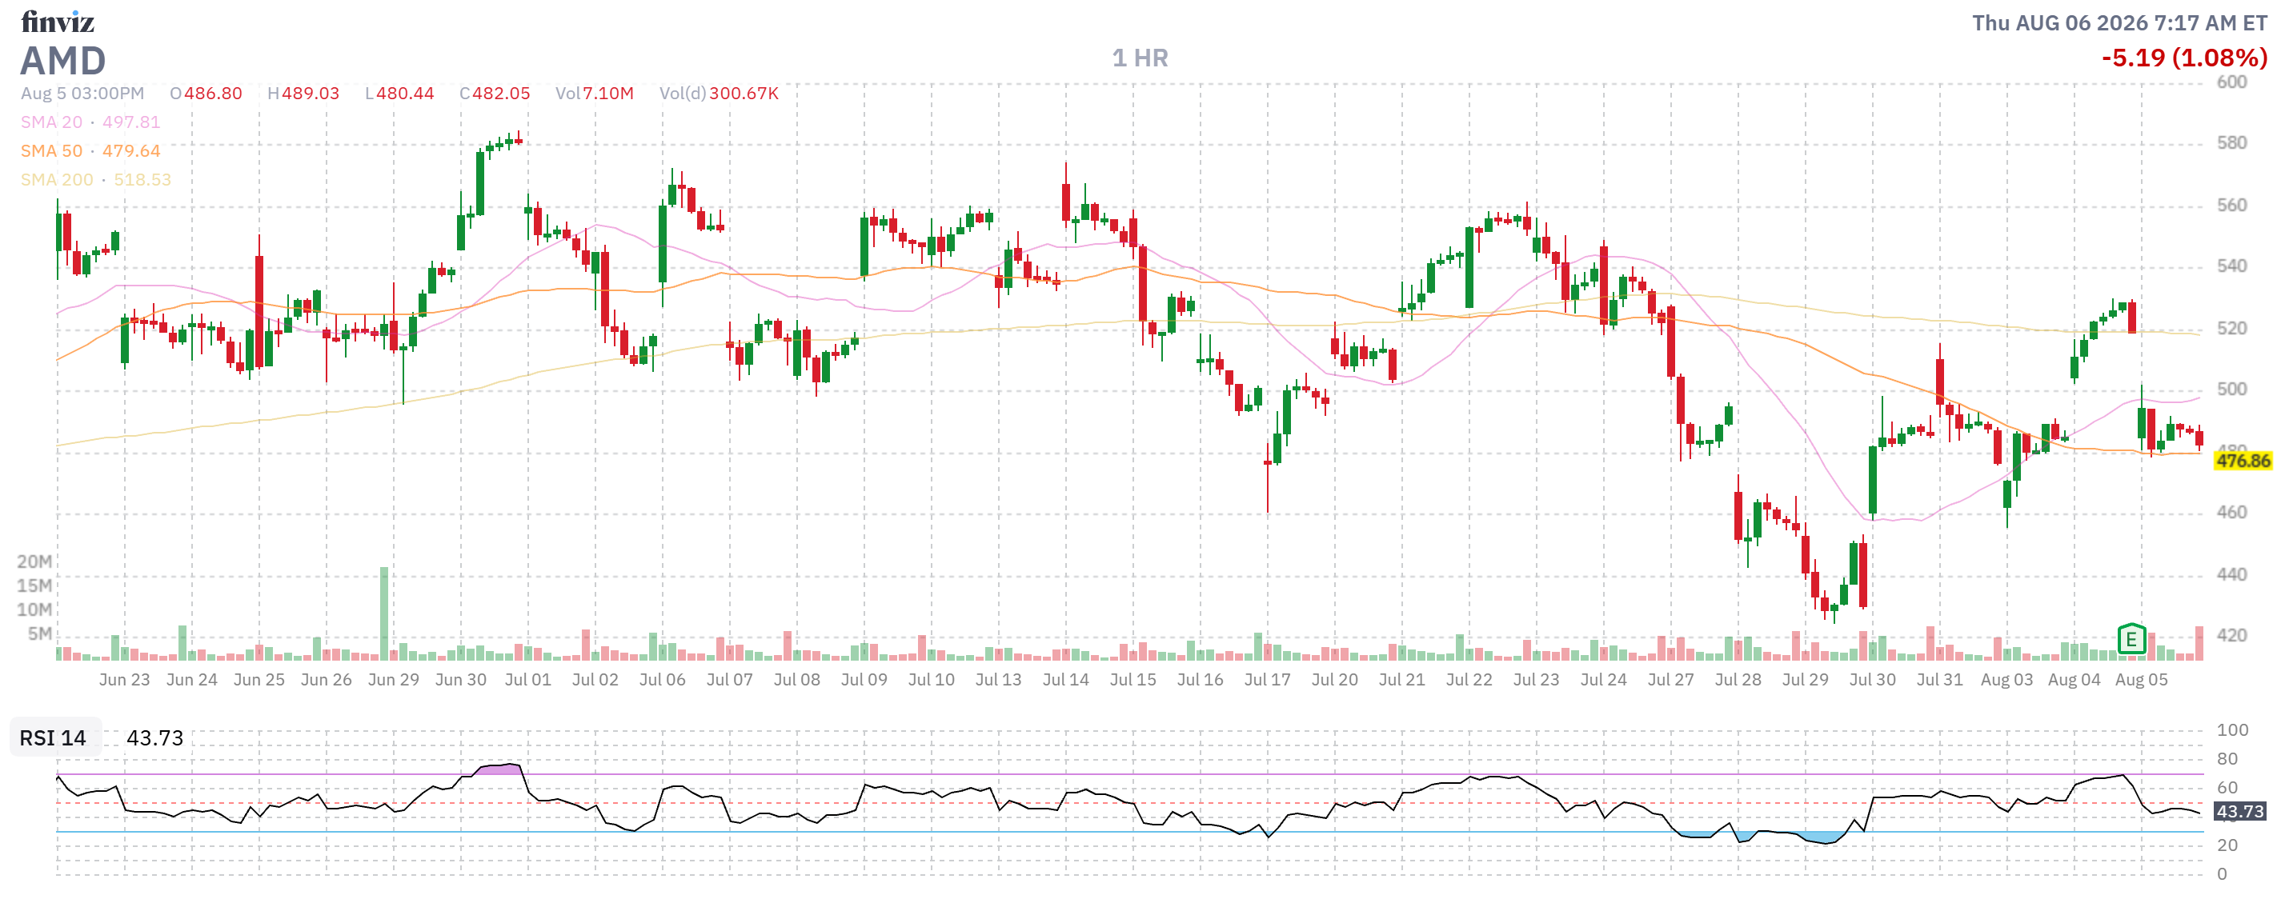Click the open price 486.80
This screenshot has width=2289, height=899.
[x=213, y=94]
